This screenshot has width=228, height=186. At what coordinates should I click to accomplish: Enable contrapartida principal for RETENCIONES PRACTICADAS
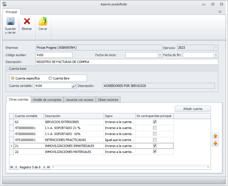(x=155, y=140)
